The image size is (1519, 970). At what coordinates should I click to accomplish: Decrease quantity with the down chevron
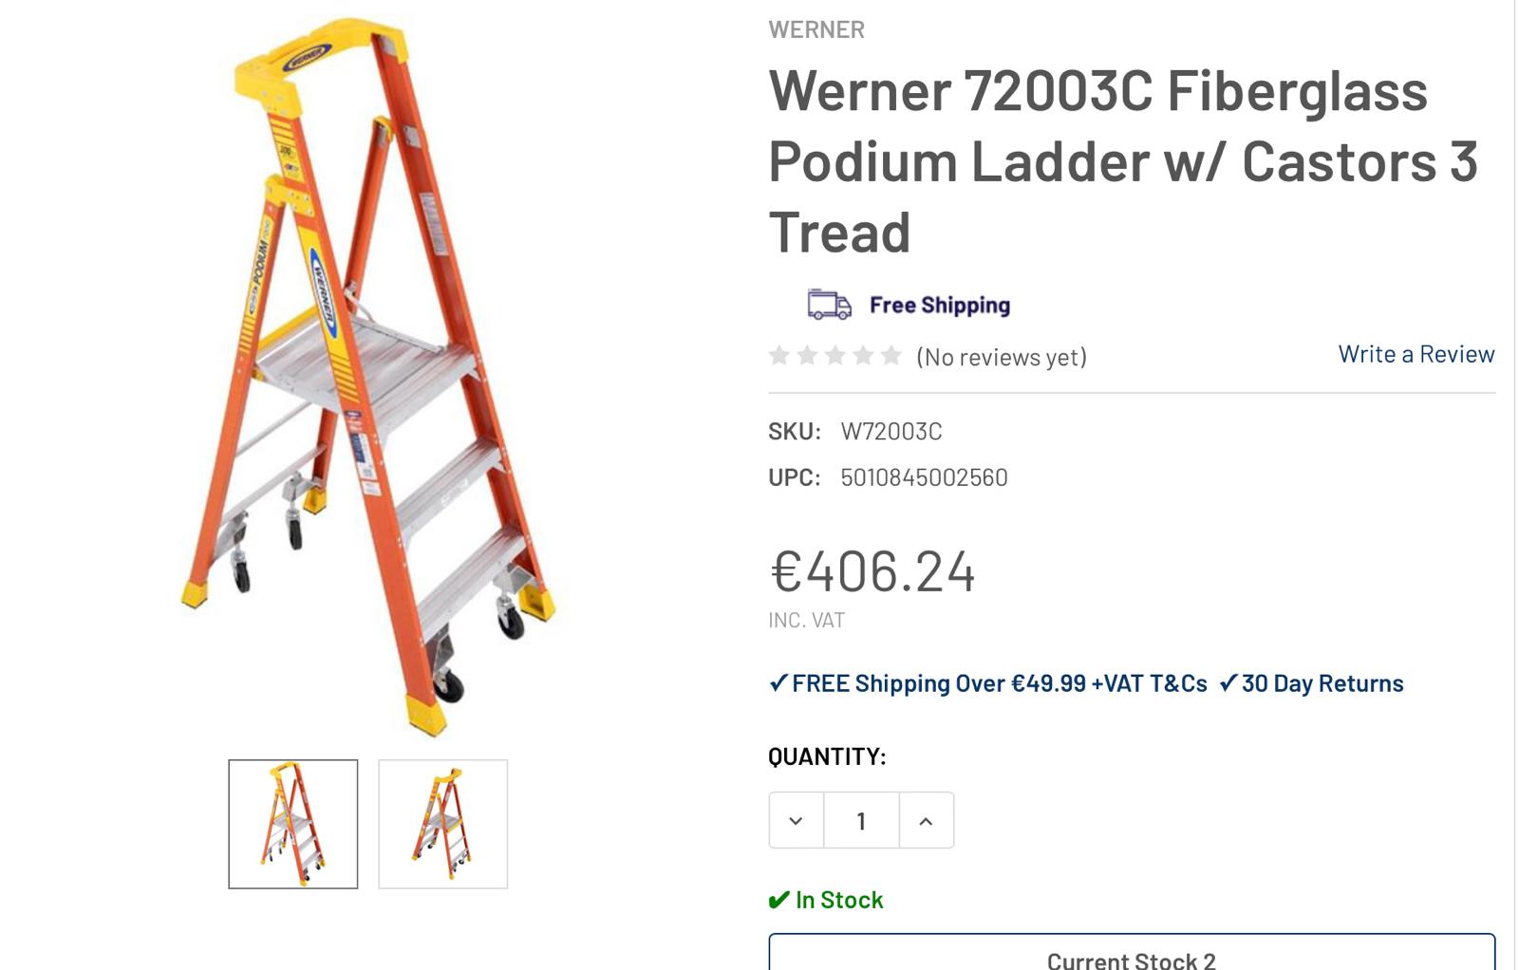coord(796,821)
